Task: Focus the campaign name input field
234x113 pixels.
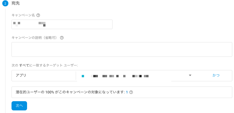Action: point(62,25)
